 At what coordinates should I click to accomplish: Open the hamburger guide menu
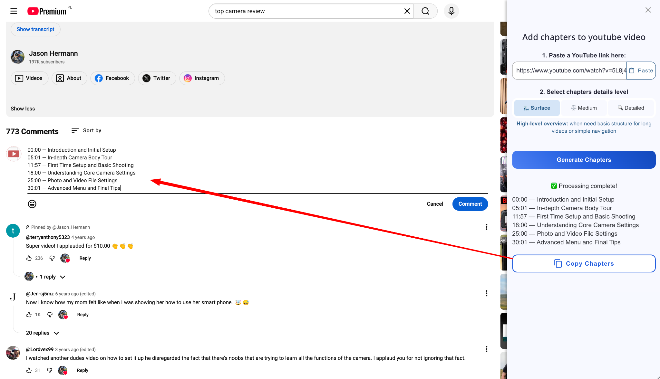pyautogui.click(x=14, y=11)
